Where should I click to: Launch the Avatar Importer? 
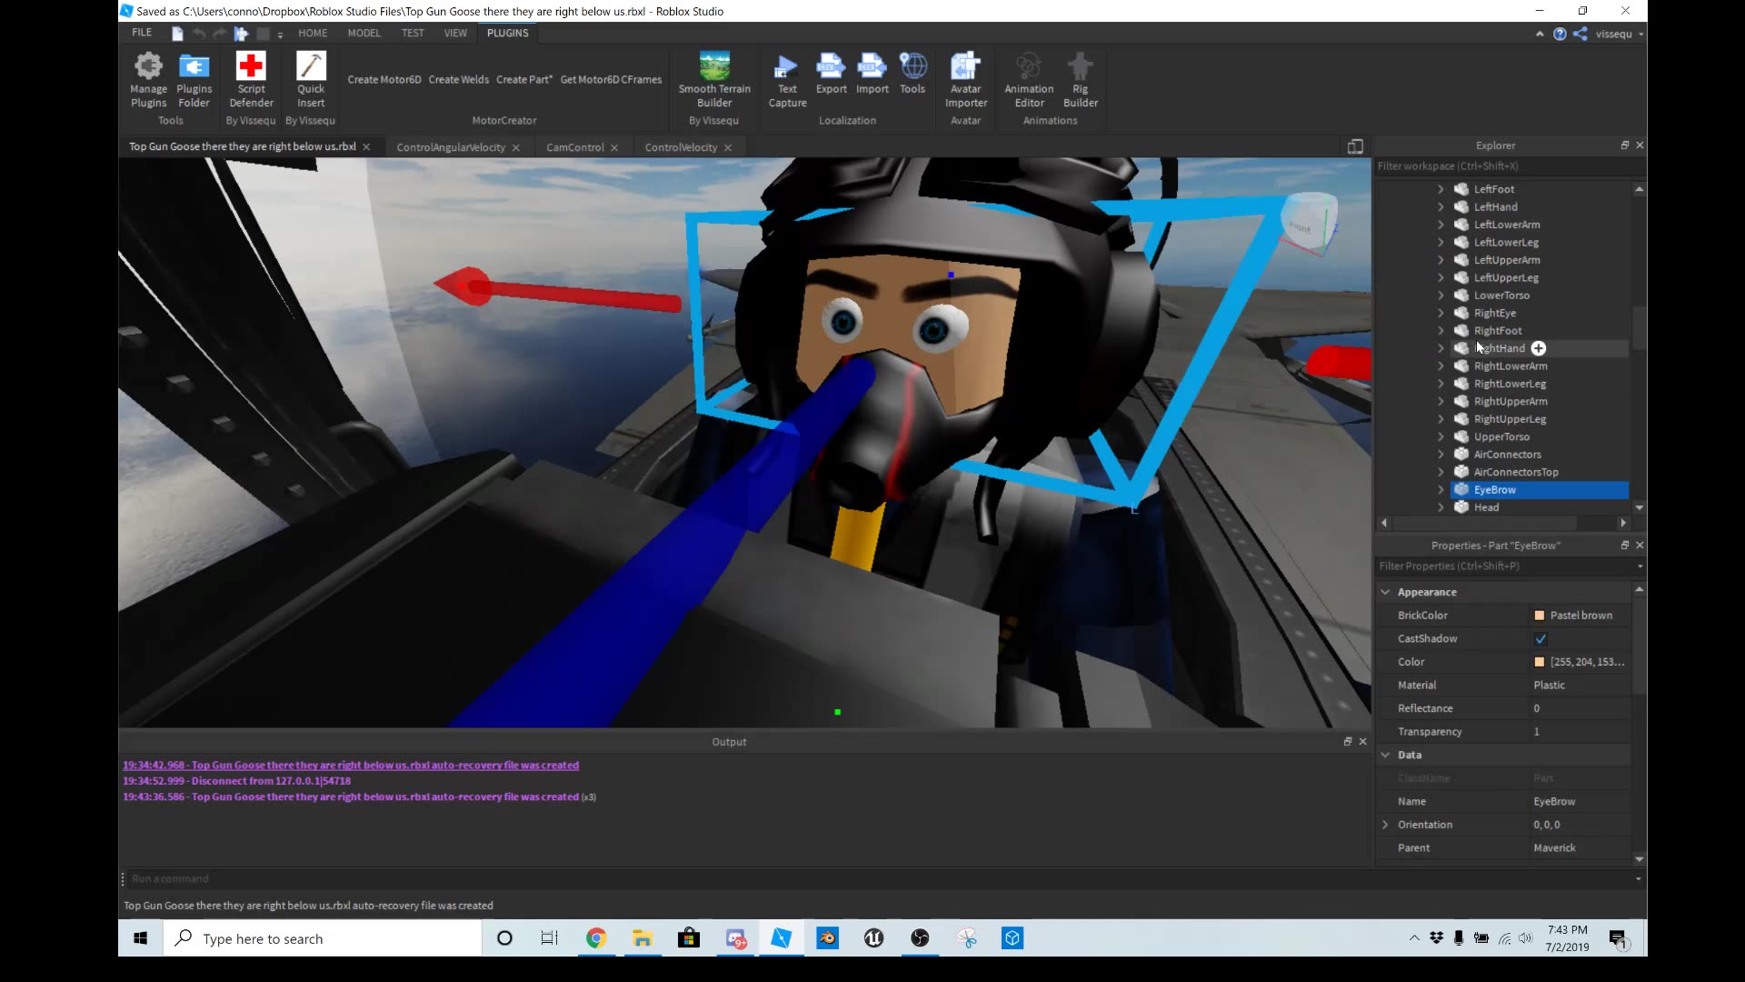pyautogui.click(x=965, y=77)
